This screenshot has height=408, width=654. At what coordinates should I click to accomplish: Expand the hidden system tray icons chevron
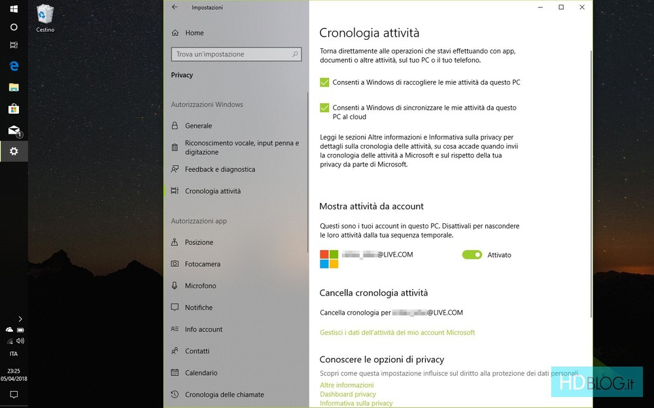20,319
